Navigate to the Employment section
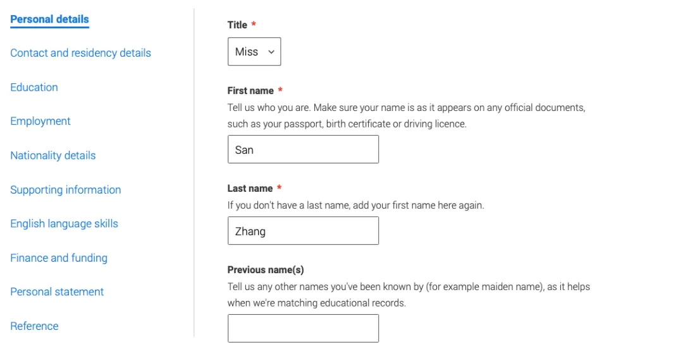This screenshot has height=357, width=683. point(40,121)
